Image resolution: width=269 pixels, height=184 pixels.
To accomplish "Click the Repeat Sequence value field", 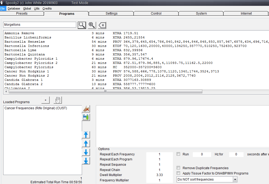I will 160,164.
